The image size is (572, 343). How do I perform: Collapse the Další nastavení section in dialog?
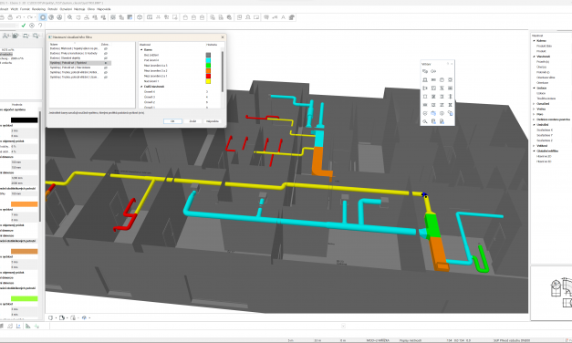141,87
